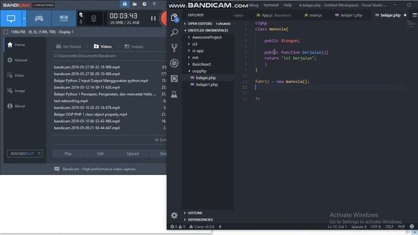
Task: Click split editor icon in VS Code
Action: [x=415, y=15]
